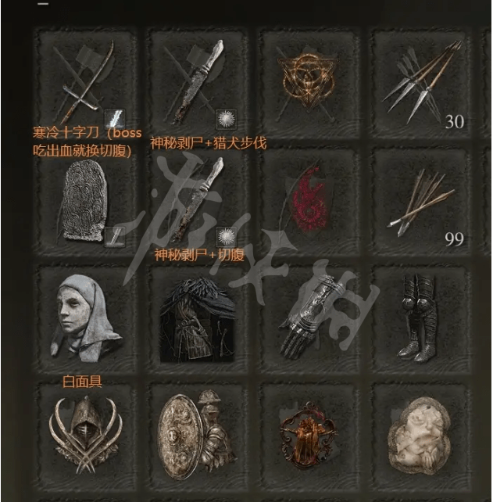Click the ash of war badge on Cross-Naginata
The image size is (493, 502).
pyautogui.click(x=115, y=118)
